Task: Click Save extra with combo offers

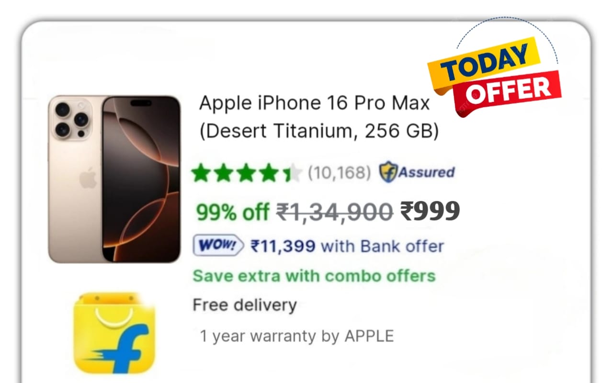Action: pyautogui.click(x=314, y=276)
